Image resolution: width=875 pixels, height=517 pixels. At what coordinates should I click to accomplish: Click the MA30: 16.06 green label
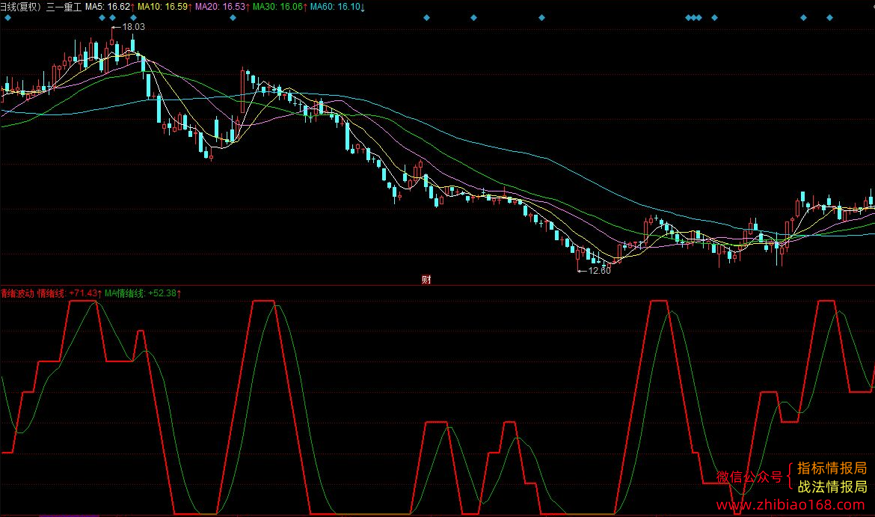point(280,7)
